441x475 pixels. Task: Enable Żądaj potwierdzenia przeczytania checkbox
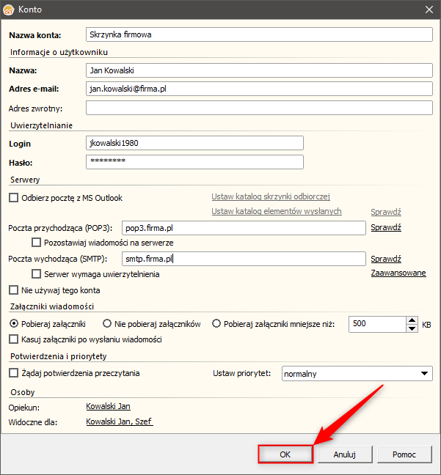tap(14, 372)
